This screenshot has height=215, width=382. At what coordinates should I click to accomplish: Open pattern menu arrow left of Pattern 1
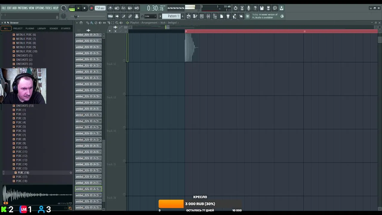tap(160, 16)
